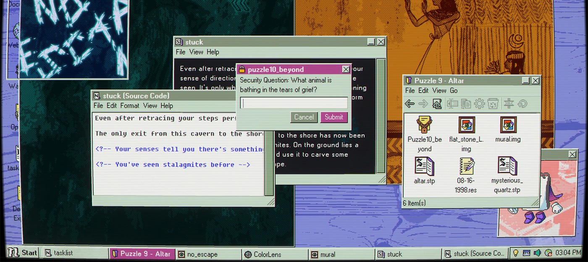The width and height of the screenshot is (588, 262).
Task: Click the up-folder icon in the Altar toolbar
Action: click(x=437, y=104)
